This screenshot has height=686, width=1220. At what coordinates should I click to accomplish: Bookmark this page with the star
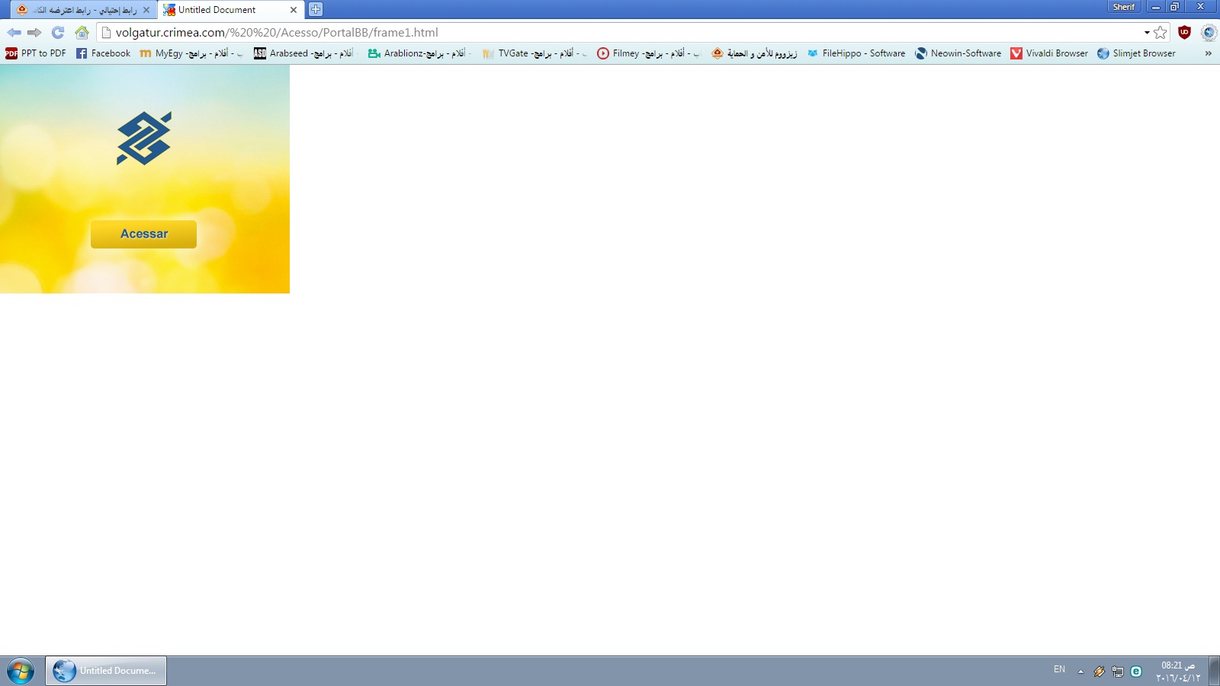tap(1161, 33)
